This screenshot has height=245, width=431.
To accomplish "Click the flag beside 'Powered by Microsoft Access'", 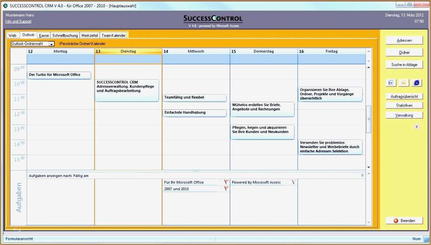I will pos(293,182).
